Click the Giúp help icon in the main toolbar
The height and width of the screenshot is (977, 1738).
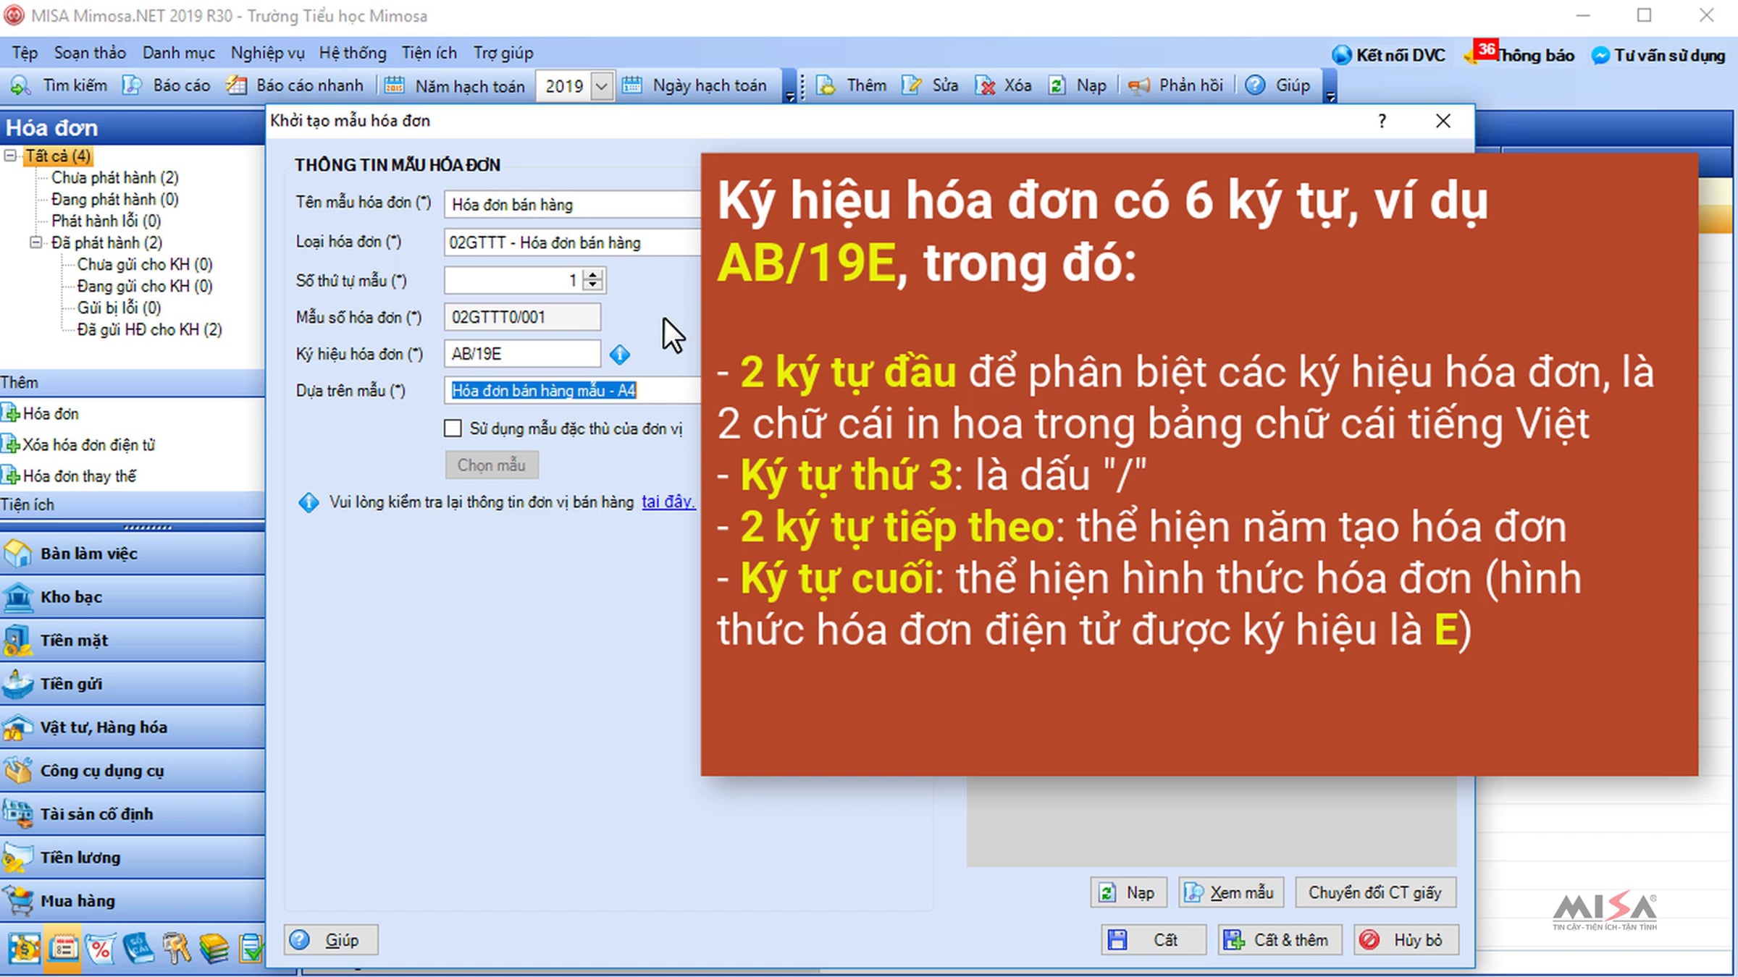tap(1255, 85)
